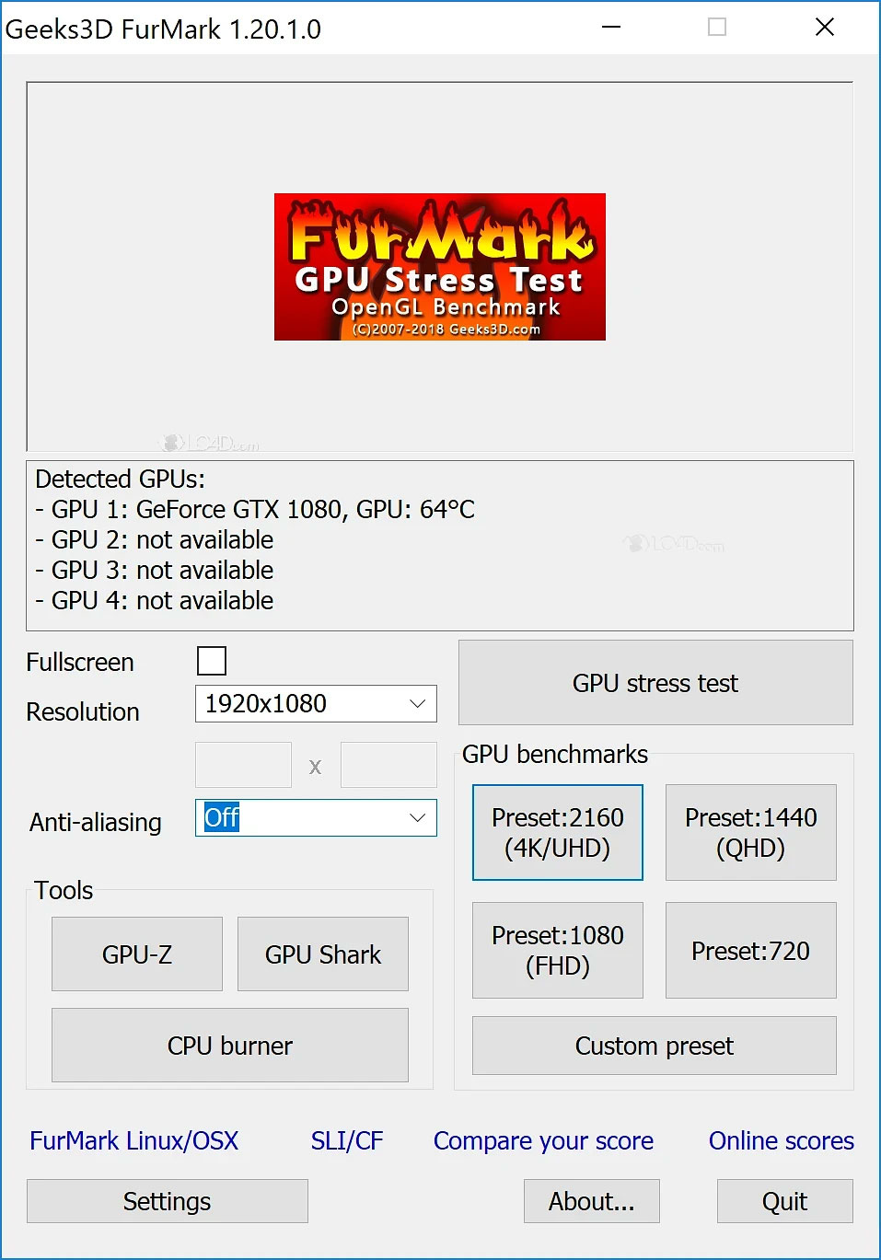Viewport: 881px width, 1260px height.
Task: Click the 'Anti-aliasing' label
Action: (x=96, y=822)
